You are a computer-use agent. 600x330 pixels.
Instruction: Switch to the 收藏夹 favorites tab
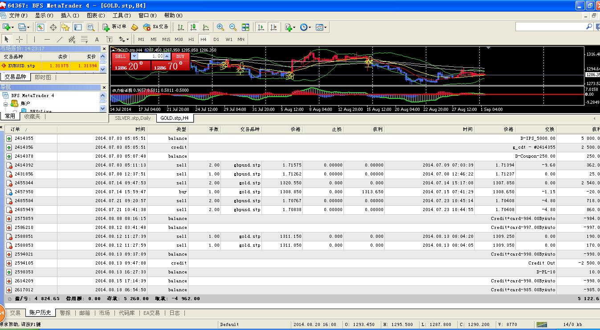tap(32, 116)
